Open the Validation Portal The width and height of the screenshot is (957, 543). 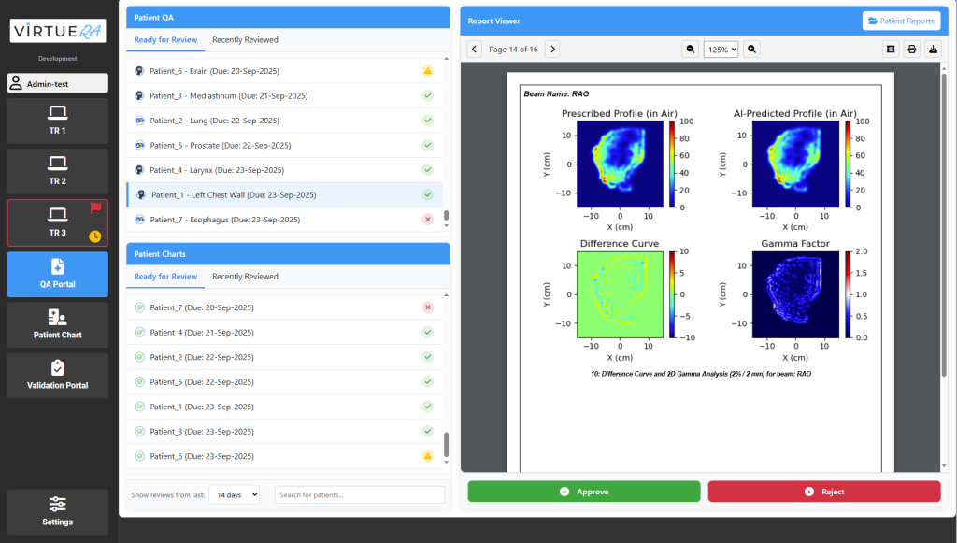click(x=58, y=375)
